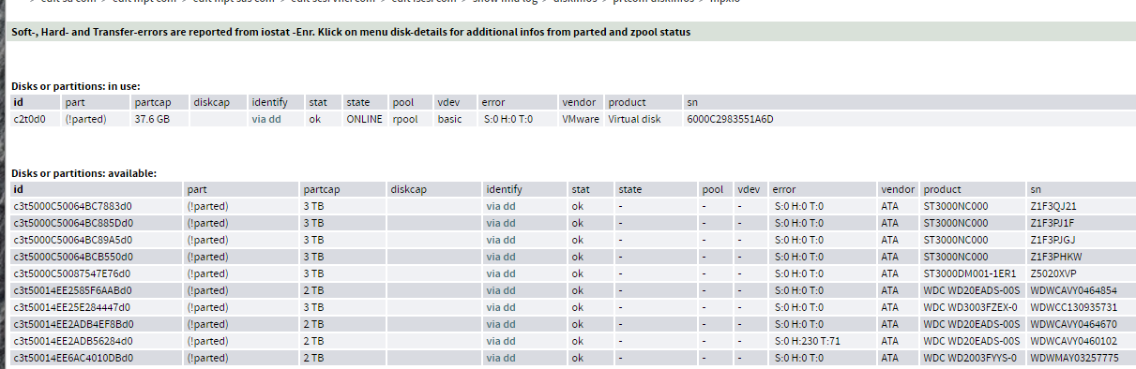This screenshot has height=369, width=1136.
Task: Select serial number Z1F3PHKW
Action: click(x=1055, y=257)
